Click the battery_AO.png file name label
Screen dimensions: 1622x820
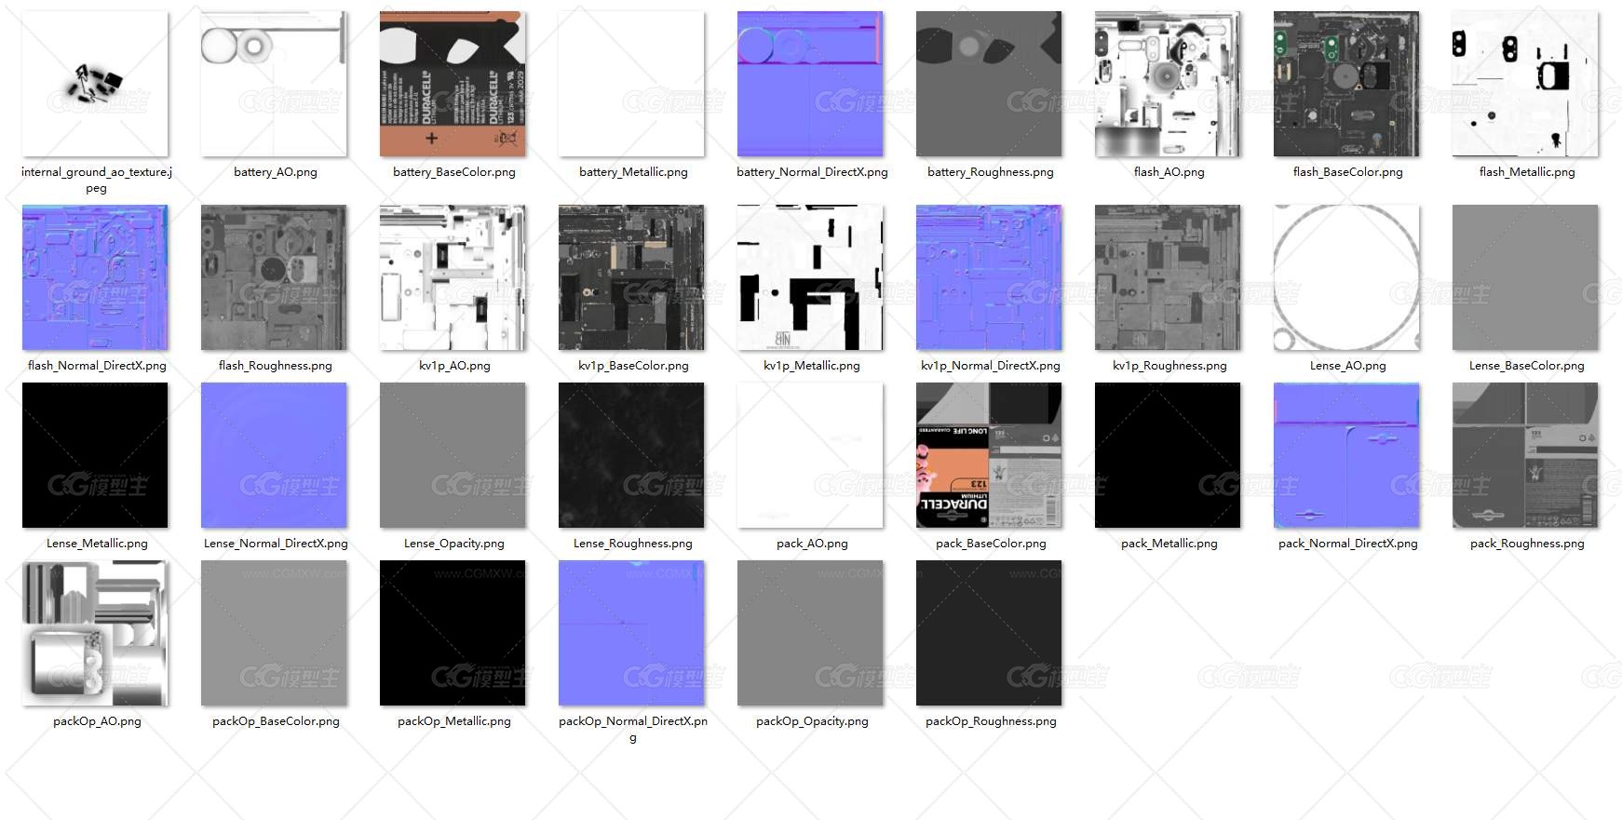tap(276, 172)
